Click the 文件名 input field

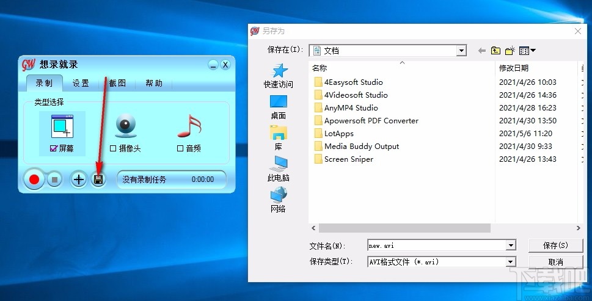point(437,245)
